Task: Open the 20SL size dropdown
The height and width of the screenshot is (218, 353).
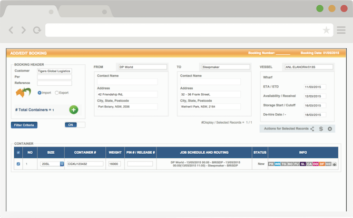Action: click(52, 164)
